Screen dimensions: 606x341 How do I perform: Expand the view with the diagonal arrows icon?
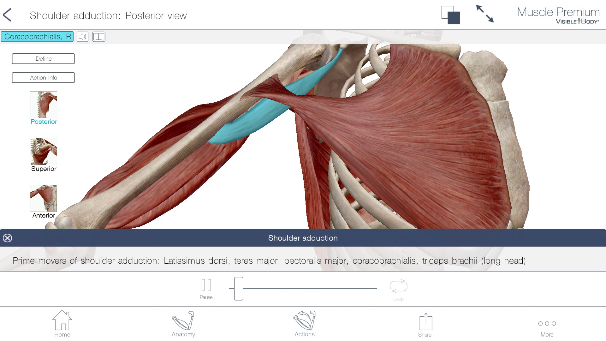(x=485, y=14)
